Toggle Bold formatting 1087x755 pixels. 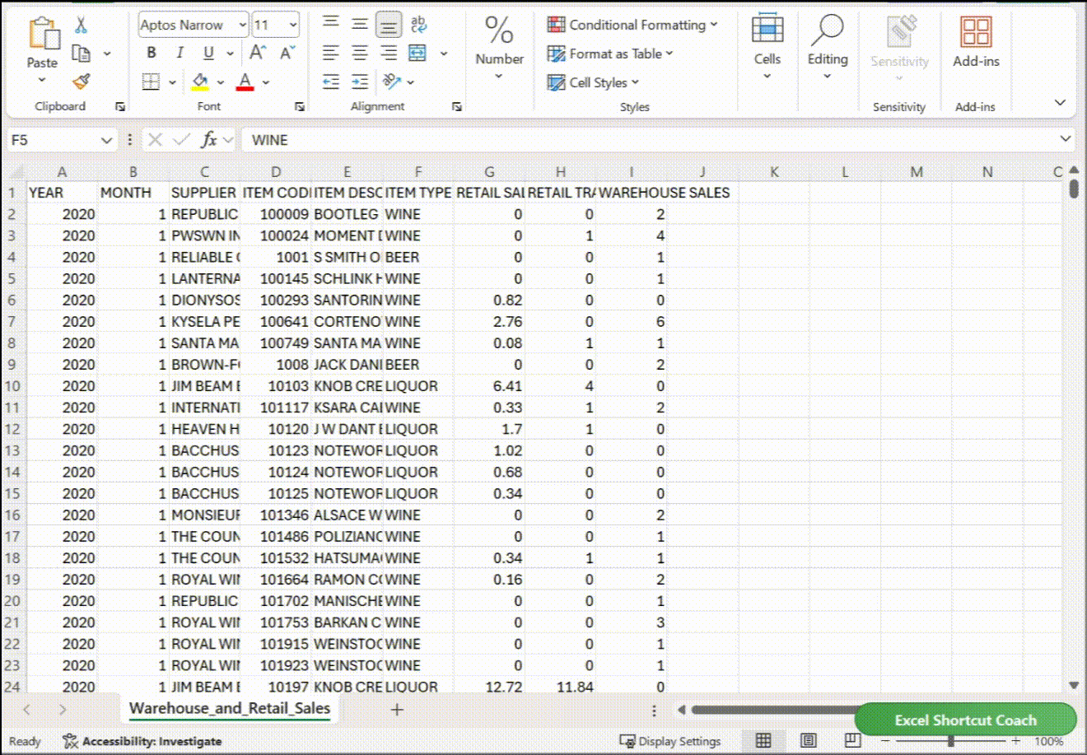152,54
